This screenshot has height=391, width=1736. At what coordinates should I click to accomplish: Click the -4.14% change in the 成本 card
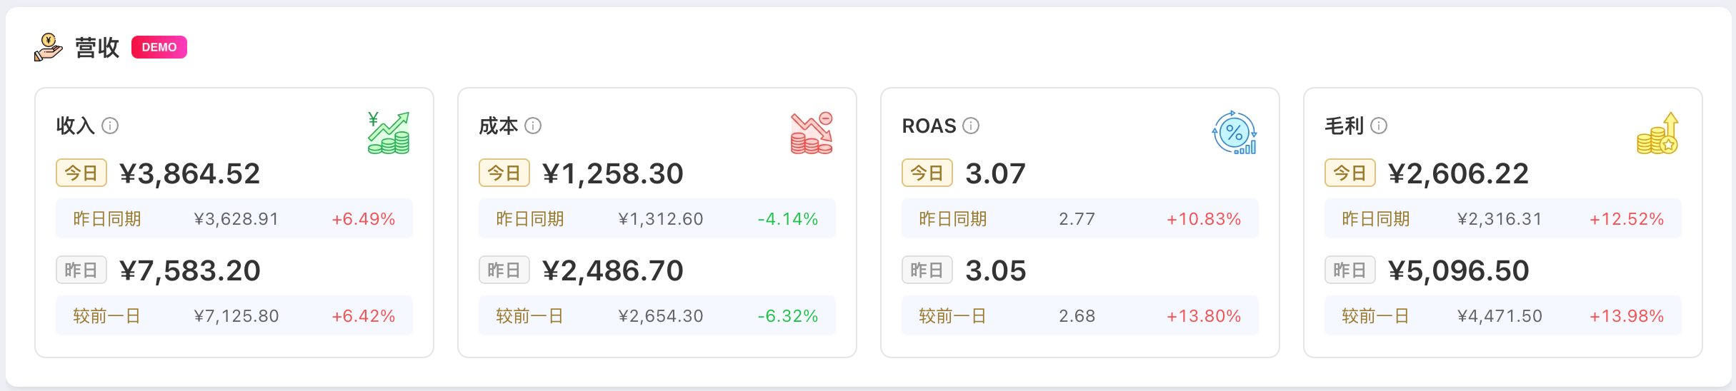tap(788, 219)
